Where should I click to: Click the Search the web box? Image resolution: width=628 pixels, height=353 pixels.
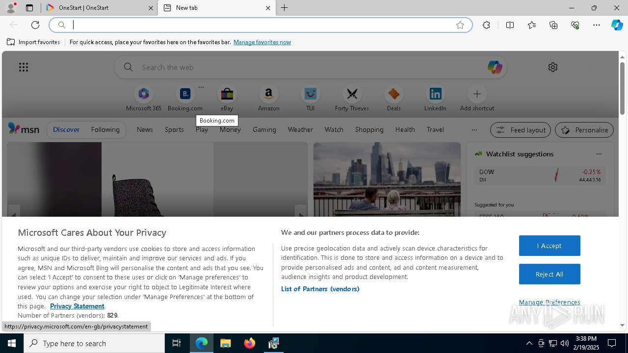[310, 67]
